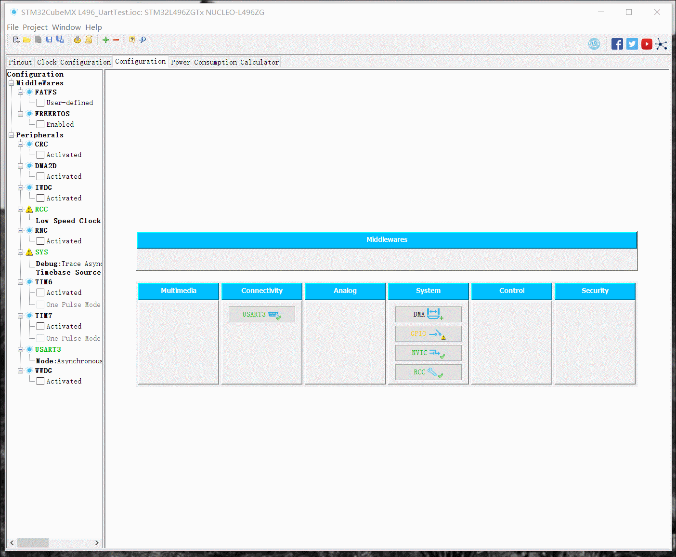Image resolution: width=676 pixels, height=557 pixels.
Task: Open the Window menu
Action: pyautogui.click(x=66, y=27)
